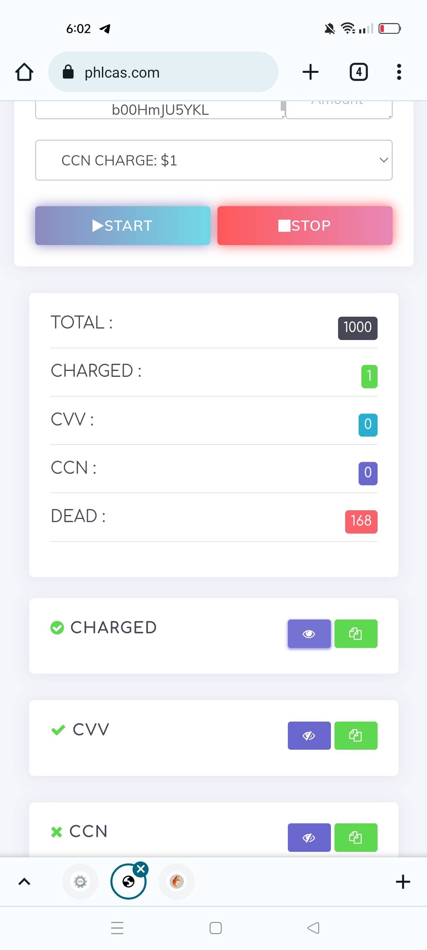Viewport: 427px width, 950px height.
Task: Toggle visibility of the CVV list
Action: (x=309, y=735)
